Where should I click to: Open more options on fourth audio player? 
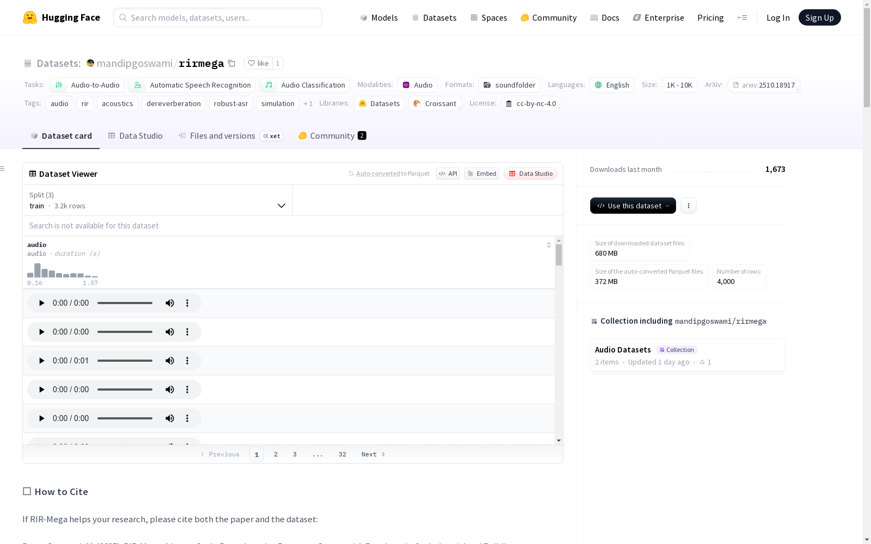(187, 390)
